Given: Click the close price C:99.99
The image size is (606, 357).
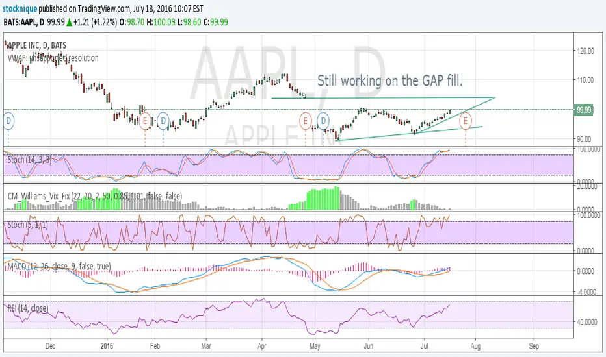Looking at the screenshot, I should (216, 22).
